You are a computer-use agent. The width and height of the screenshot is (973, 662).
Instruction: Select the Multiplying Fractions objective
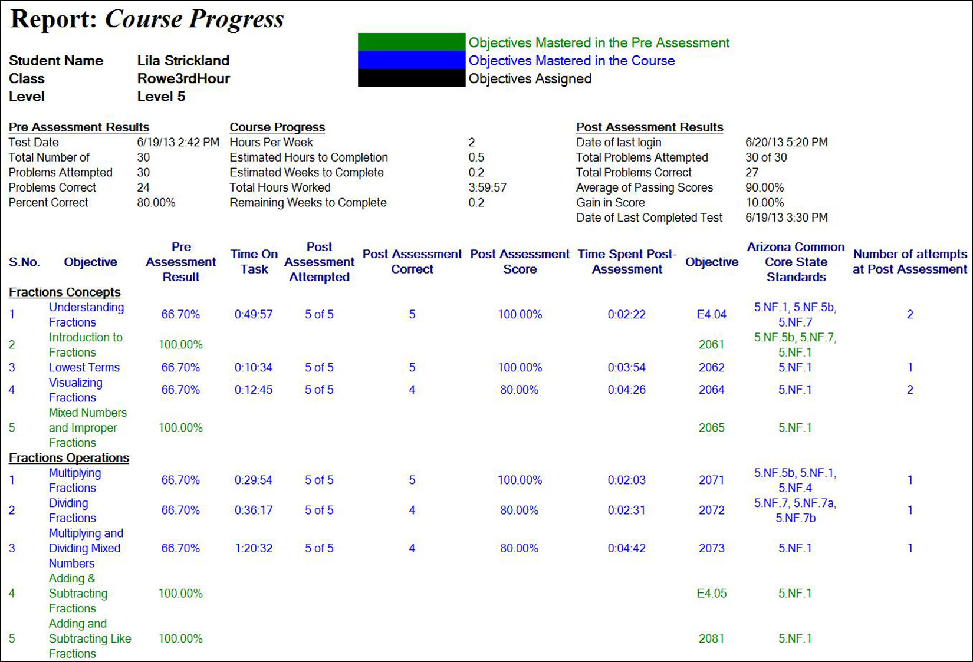pyautogui.click(x=75, y=480)
